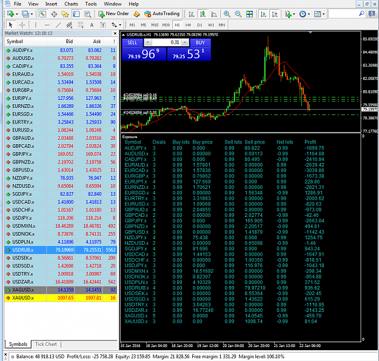Close the Market Watch panel
This screenshot has width=379, height=361.
pos(115,33)
